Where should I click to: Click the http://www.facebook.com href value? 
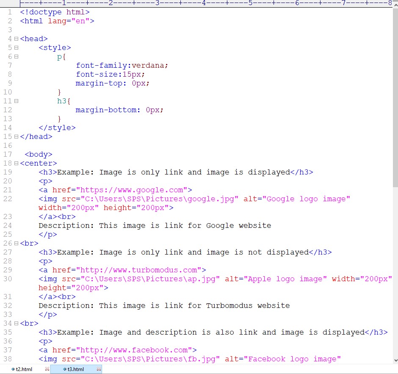[x=134, y=350]
